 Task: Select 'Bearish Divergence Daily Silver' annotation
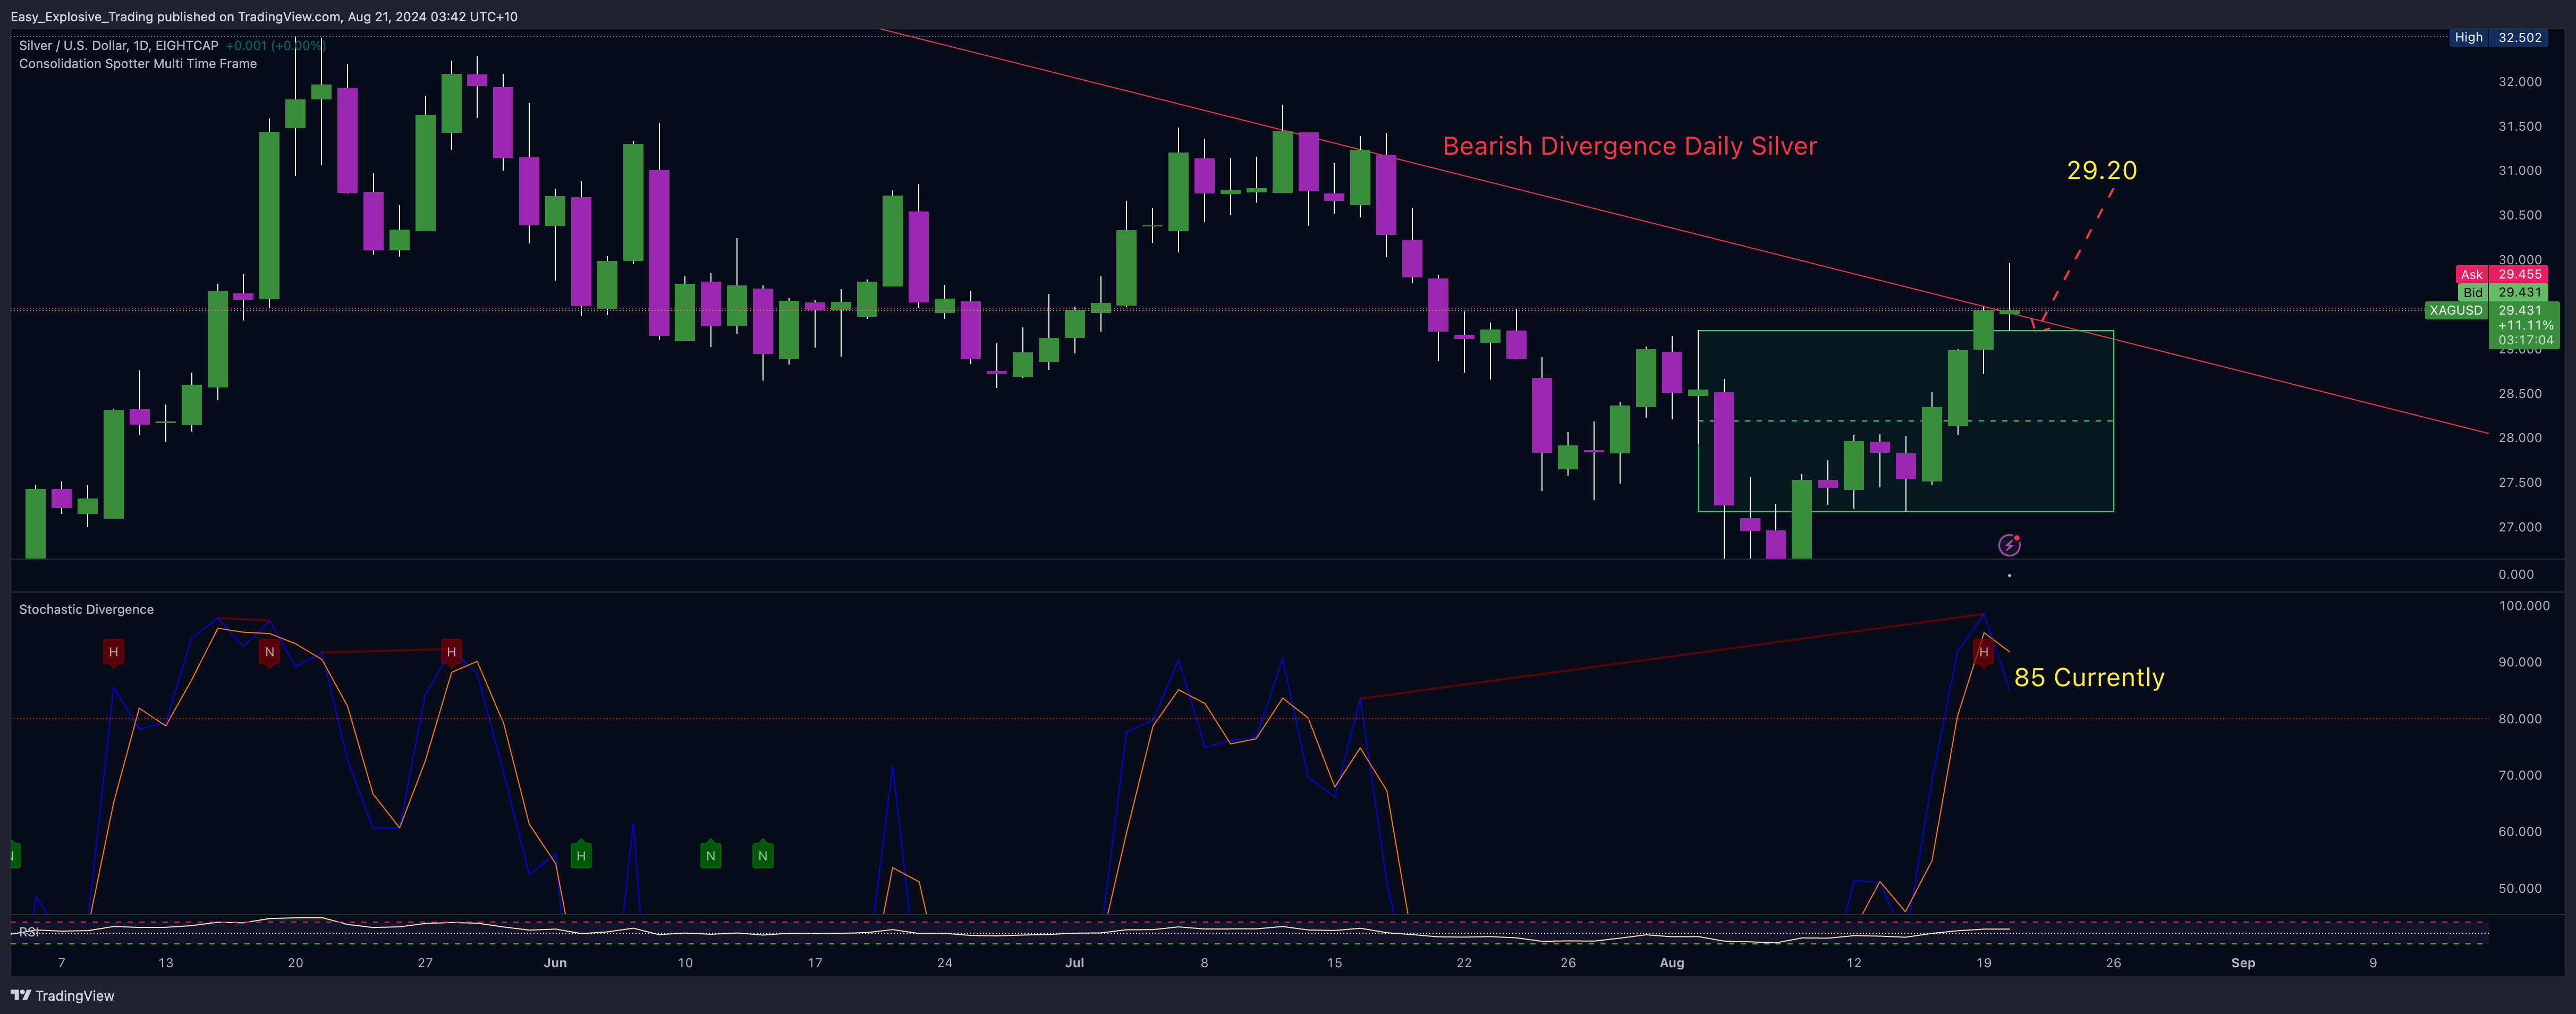point(1630,146)
